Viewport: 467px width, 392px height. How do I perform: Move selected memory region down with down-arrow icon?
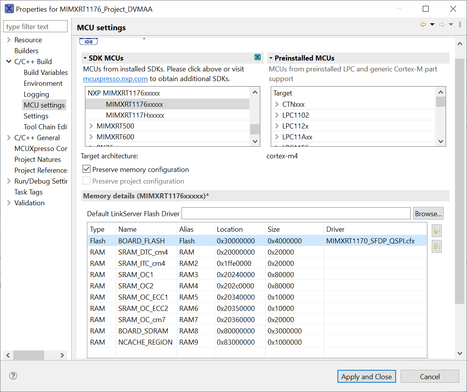pyautogui.click(x=436, y=246)
